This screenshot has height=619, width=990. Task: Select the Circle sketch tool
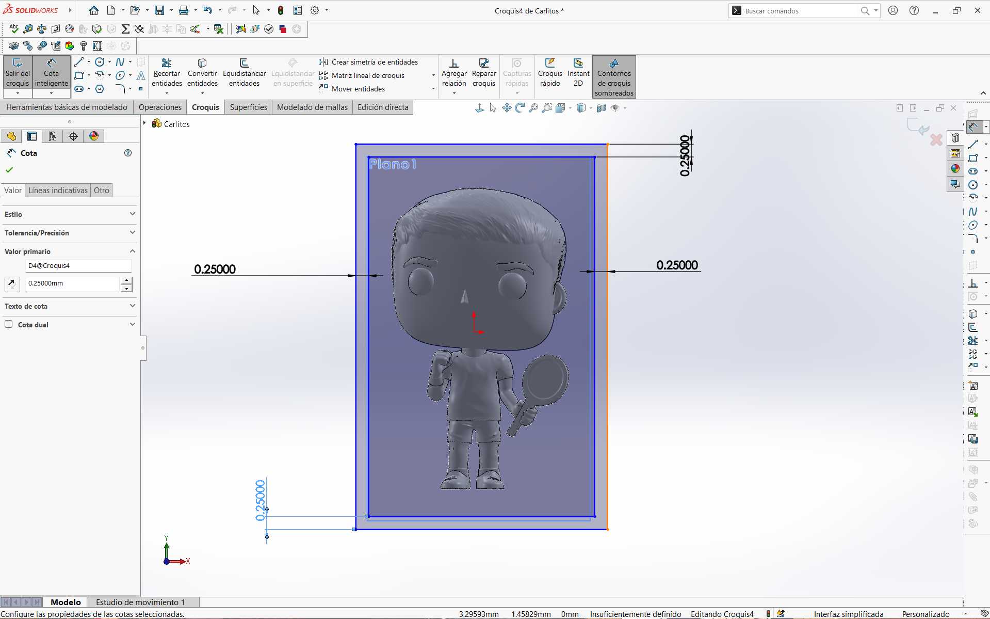[100, 62]
